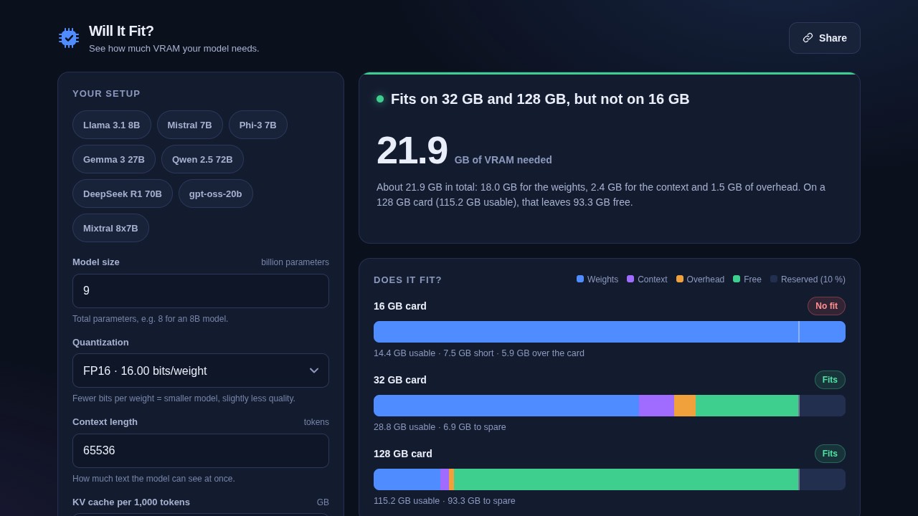Open the Quantization FP16 dropdown
Viewport: 918px width, 516px height.
click(201, 371)
